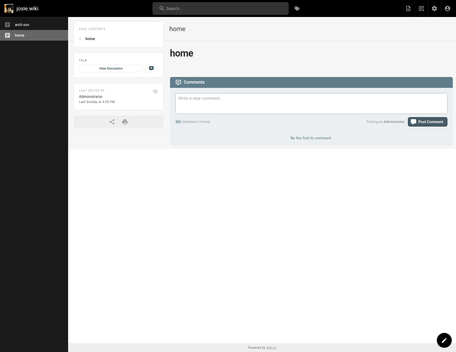The width and height of the screenshot is (456, 352).
Task: Click the add comment icon in Talk
Action: pyautogui.click(x=151, y=68)
